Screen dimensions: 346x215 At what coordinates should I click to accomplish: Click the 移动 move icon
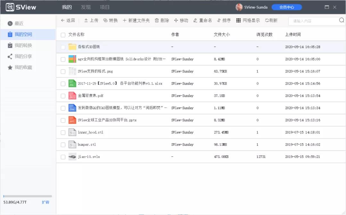176,20
